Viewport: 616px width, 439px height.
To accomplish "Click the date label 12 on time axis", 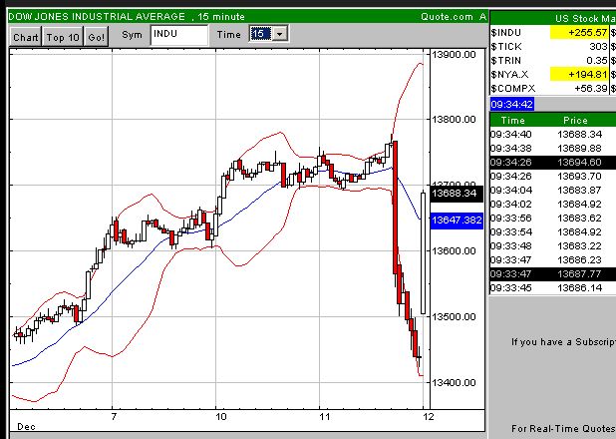I will click(x=429, y=417).
